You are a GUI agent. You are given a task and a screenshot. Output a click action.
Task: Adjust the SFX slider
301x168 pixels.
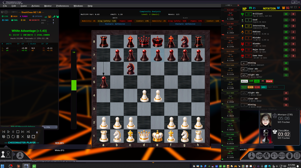click(53, 23)
